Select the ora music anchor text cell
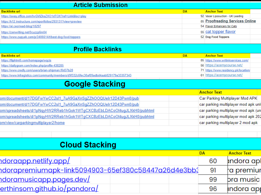 244,179
